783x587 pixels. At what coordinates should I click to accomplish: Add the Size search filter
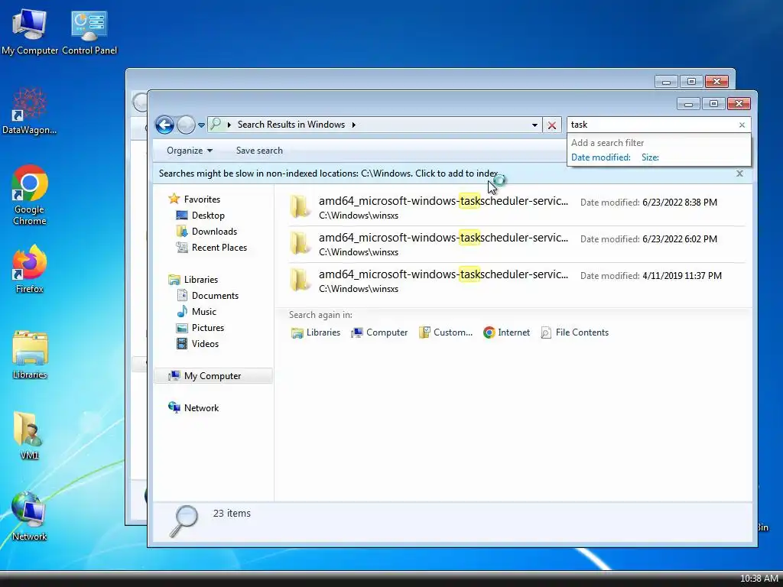point(650,157)
